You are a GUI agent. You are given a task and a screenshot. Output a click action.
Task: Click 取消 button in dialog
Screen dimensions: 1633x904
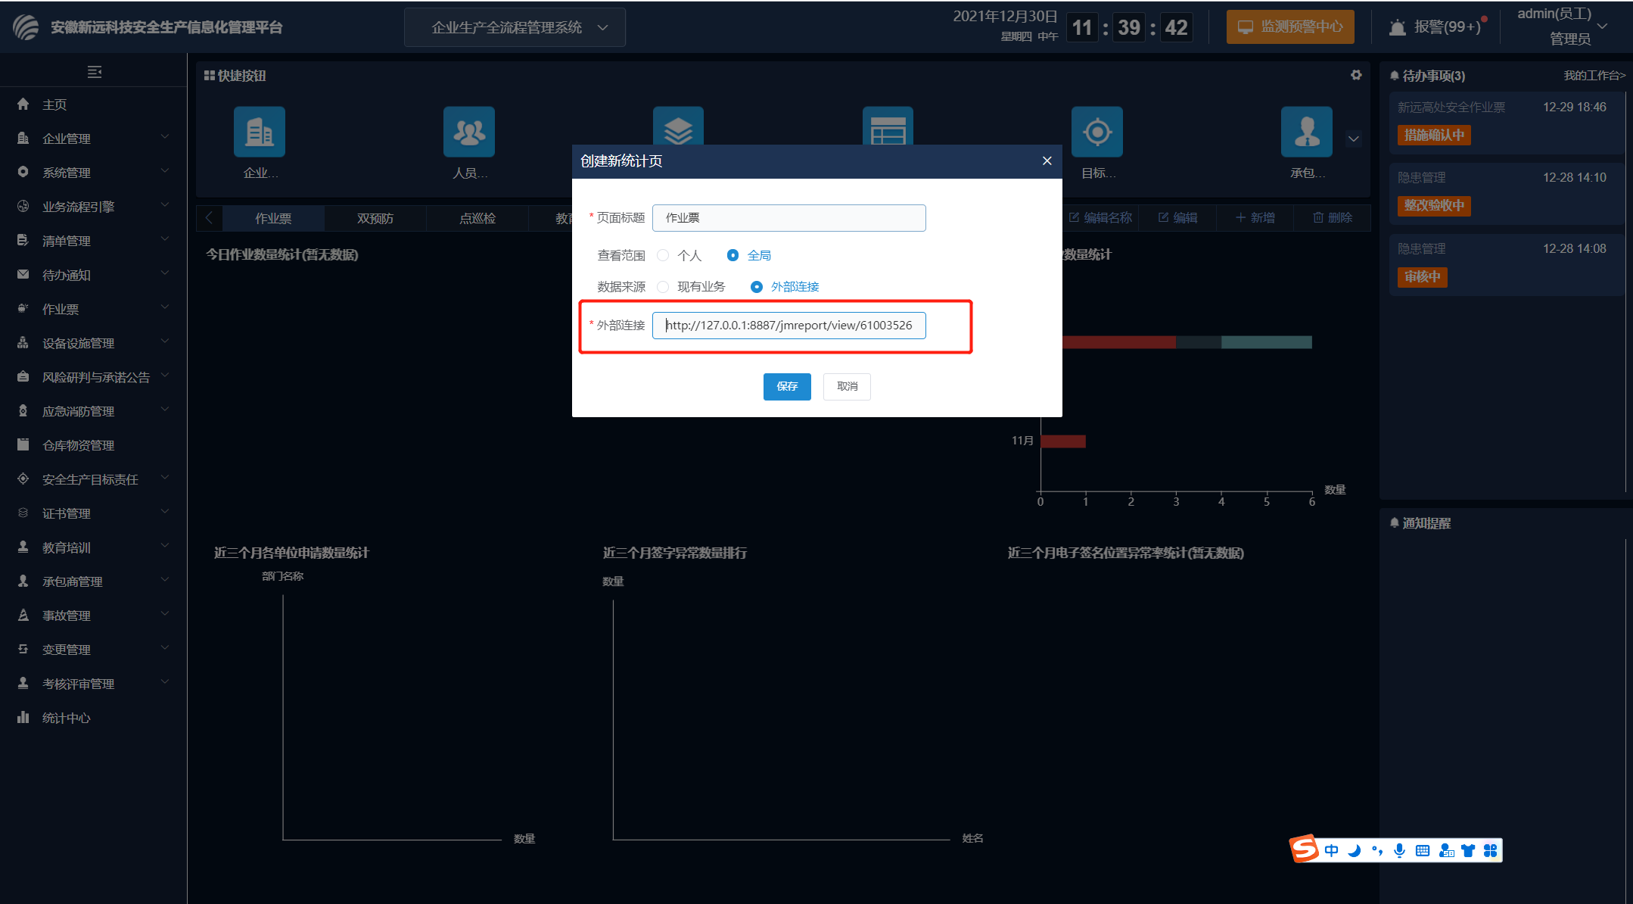click(x=847, y=386)
